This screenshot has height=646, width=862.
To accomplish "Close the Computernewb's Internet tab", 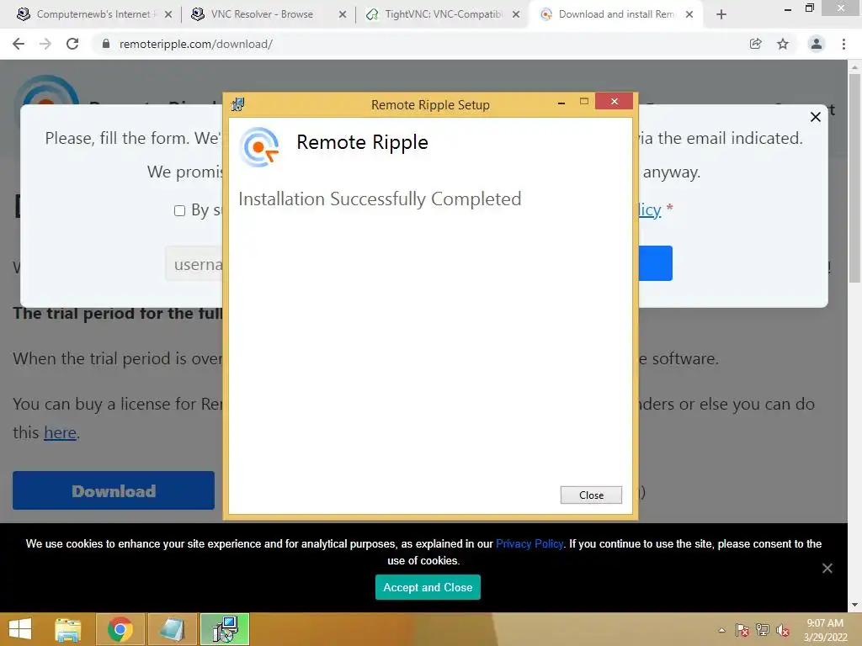I will pyautogui.click(x=168, y=15).
